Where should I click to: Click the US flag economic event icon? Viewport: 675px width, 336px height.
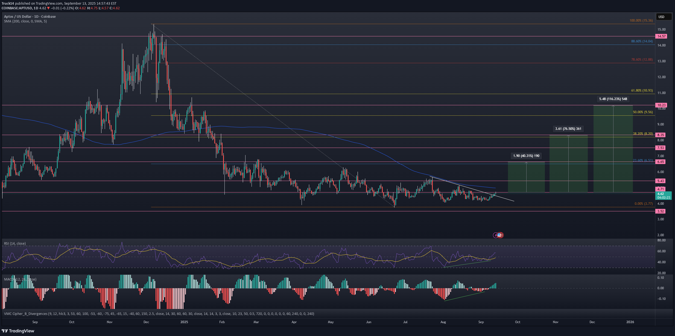click(500, 235)
